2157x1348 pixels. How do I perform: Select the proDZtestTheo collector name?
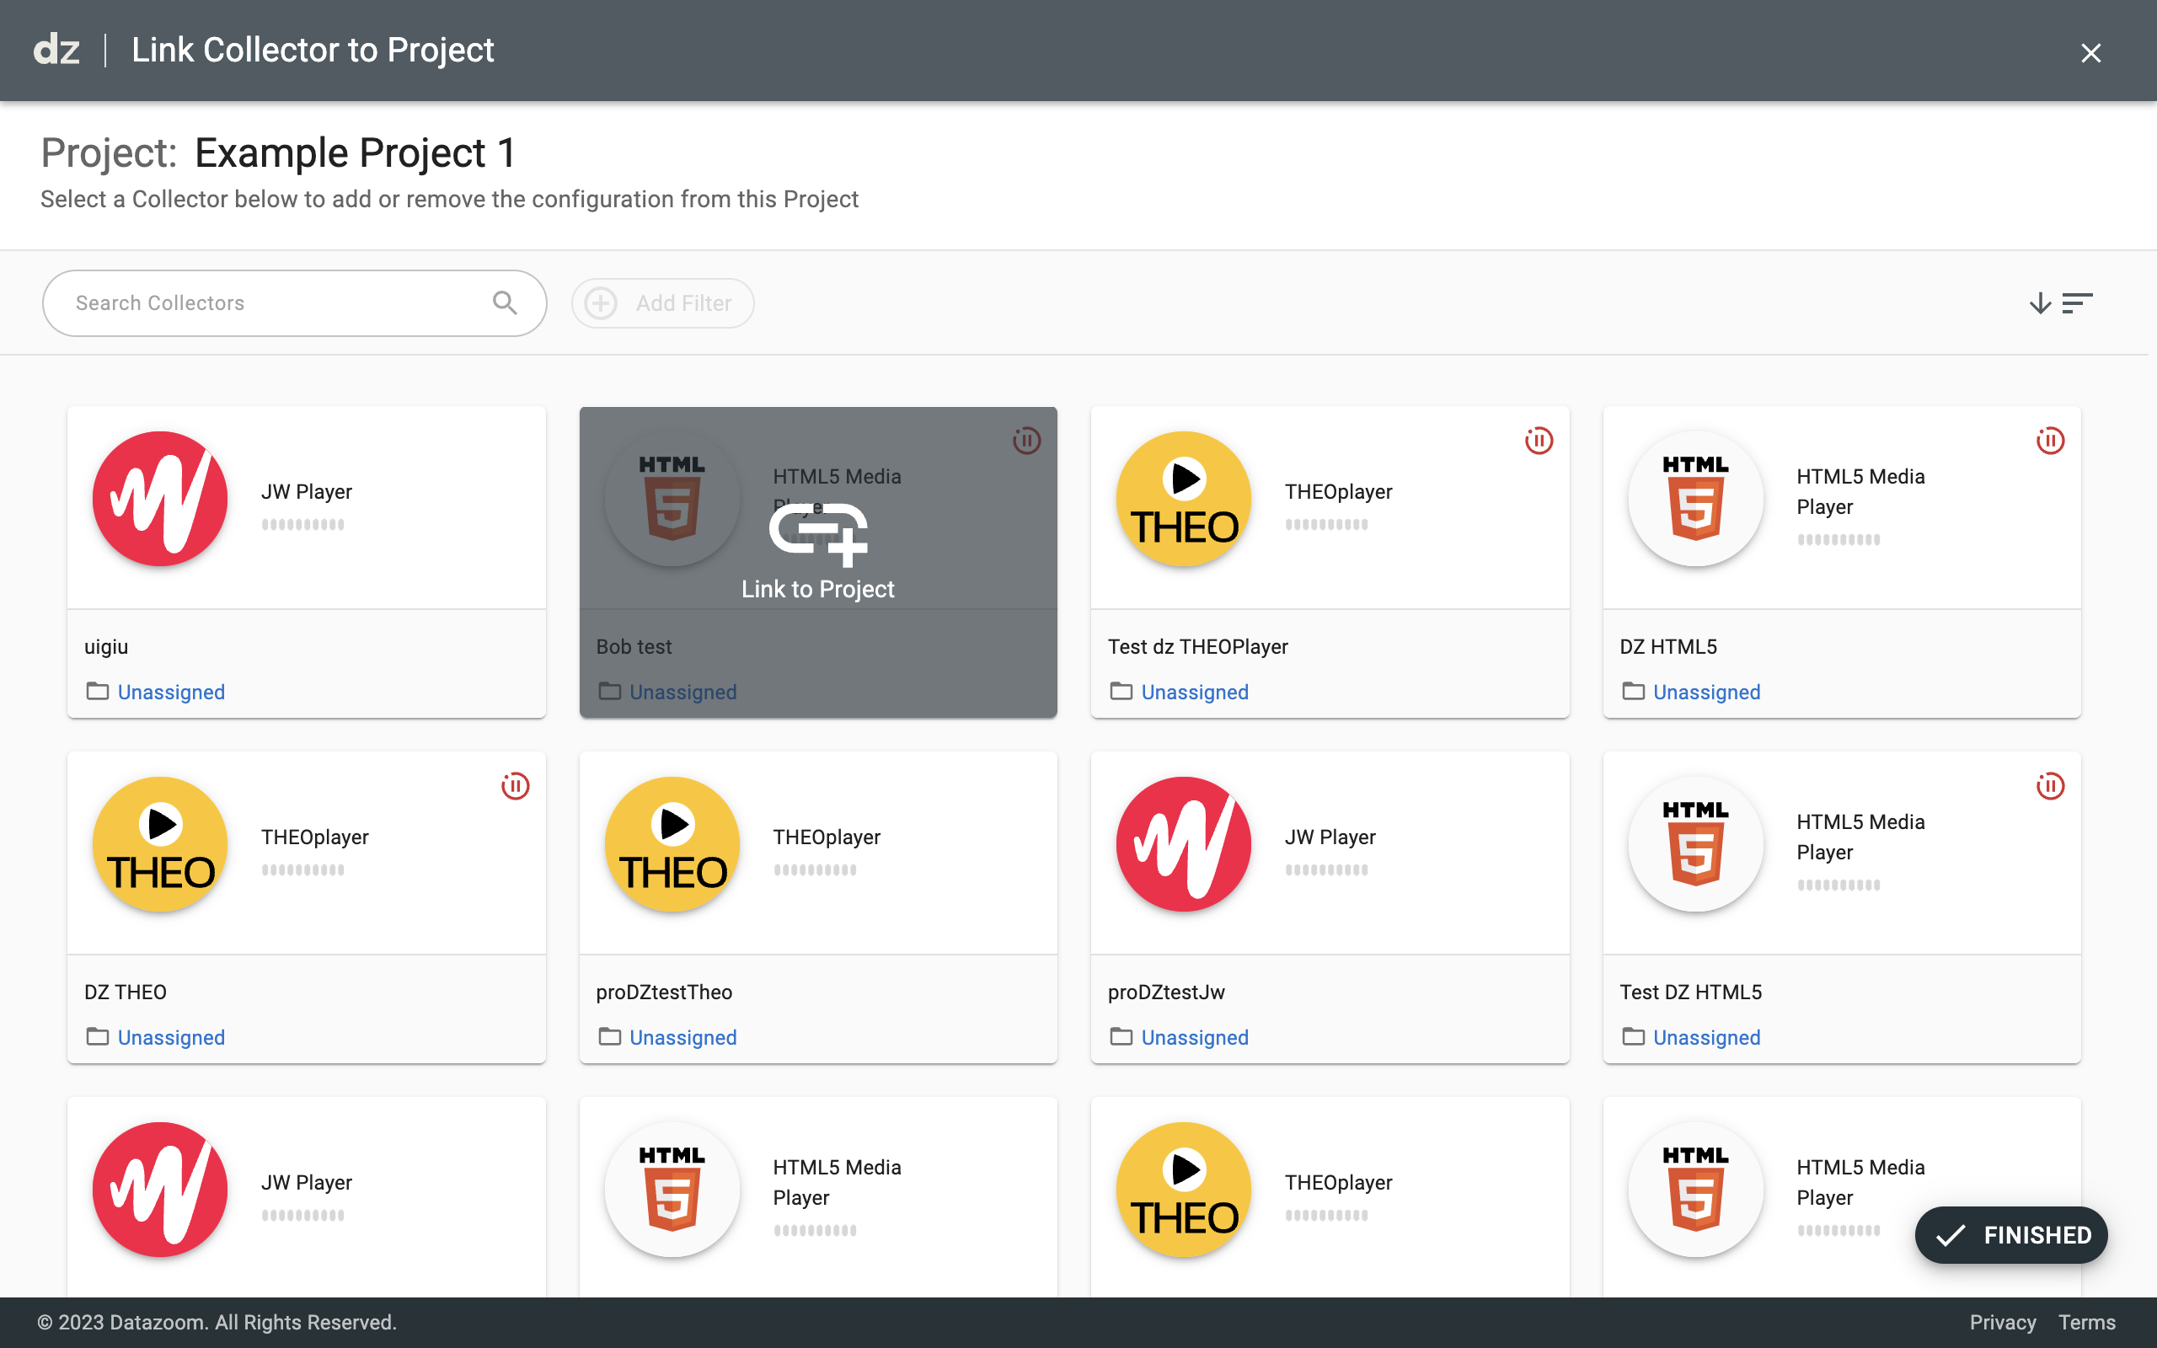tap(663, 992)
